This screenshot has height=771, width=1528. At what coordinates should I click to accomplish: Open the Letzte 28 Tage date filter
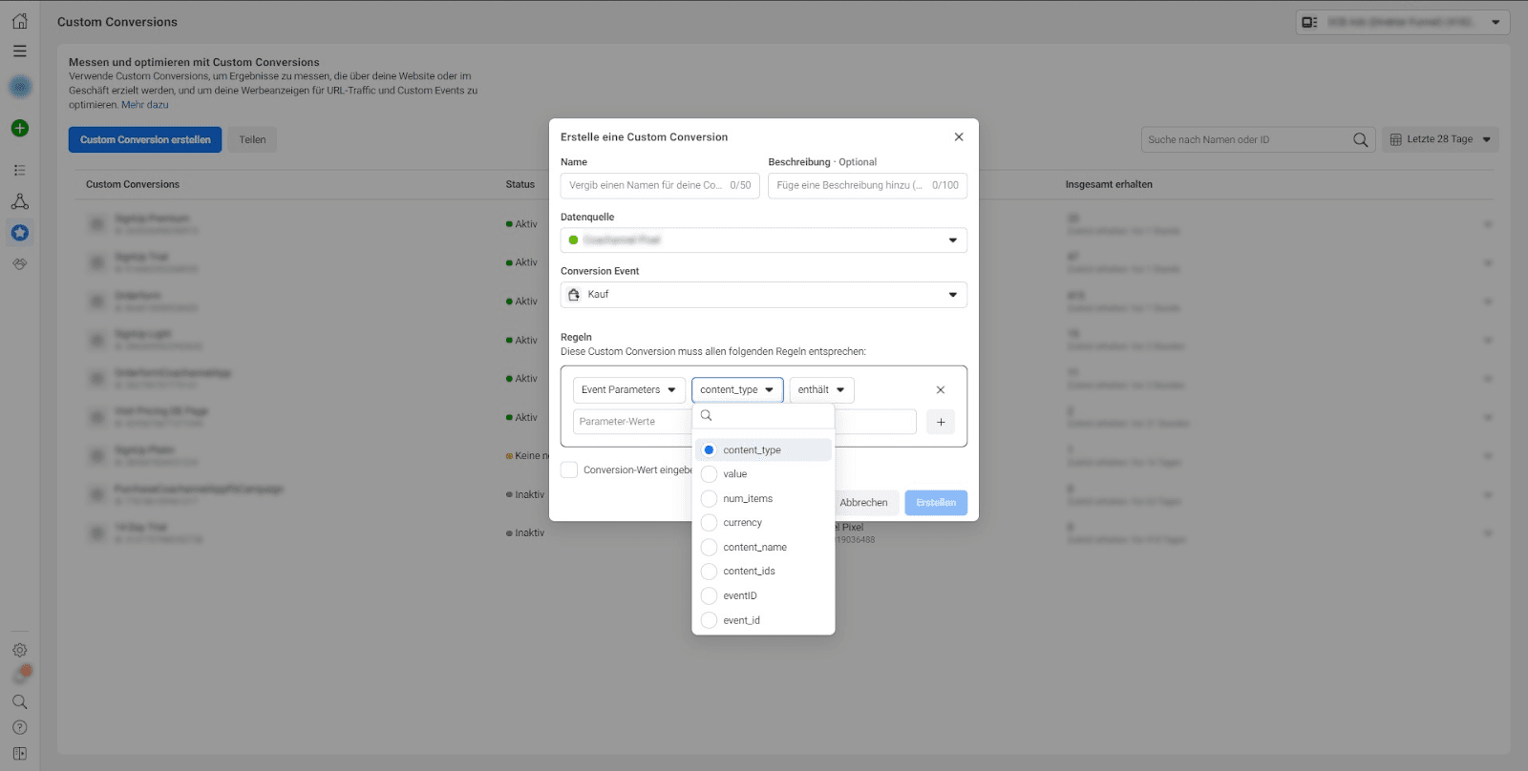pos(1439,139)
